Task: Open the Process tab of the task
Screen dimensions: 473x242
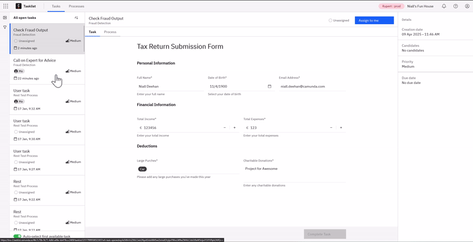Action: [x=110, y=32]
